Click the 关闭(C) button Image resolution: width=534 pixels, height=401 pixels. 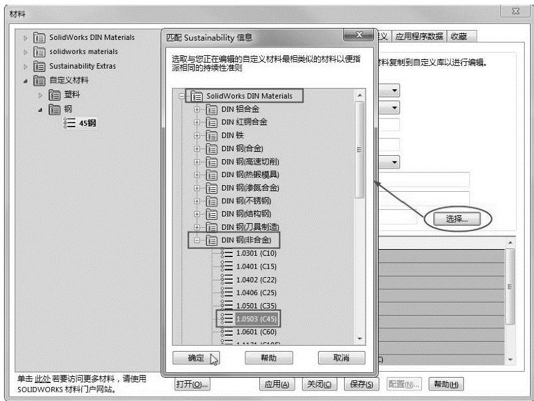tap(319, 384)
